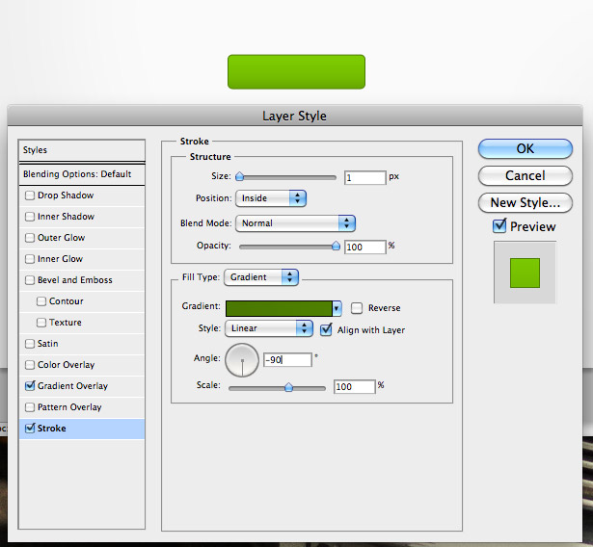
Task: Uncheck the Stroke effect checkbox
Action: click(x=30, y=428)
